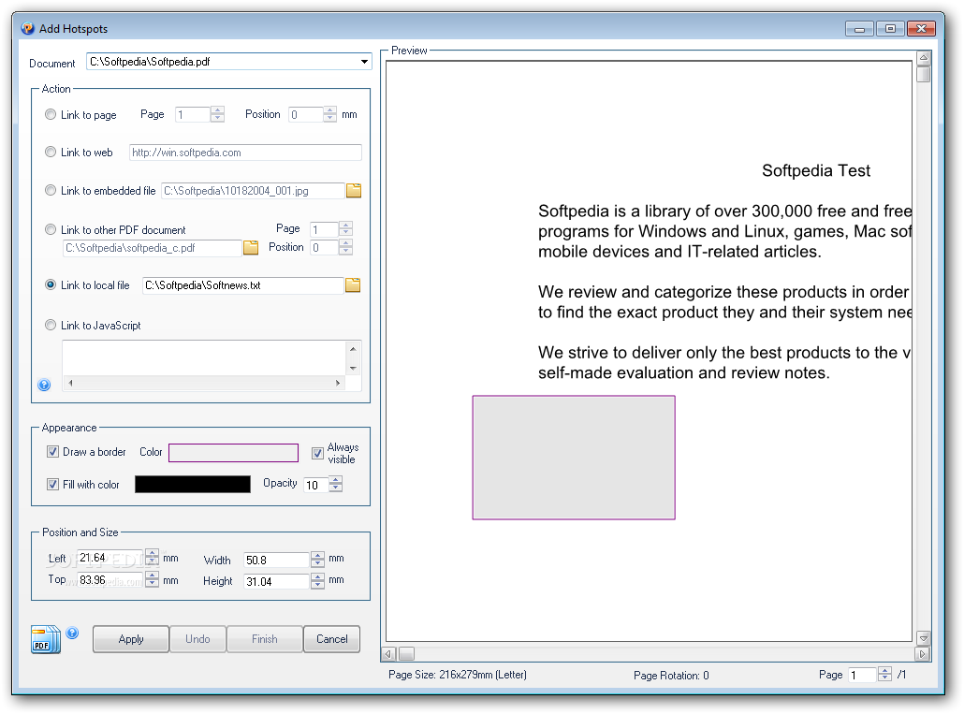964x714 pixels.
Task: Click the Left value field 21.64
Action: tap(110, 558)
